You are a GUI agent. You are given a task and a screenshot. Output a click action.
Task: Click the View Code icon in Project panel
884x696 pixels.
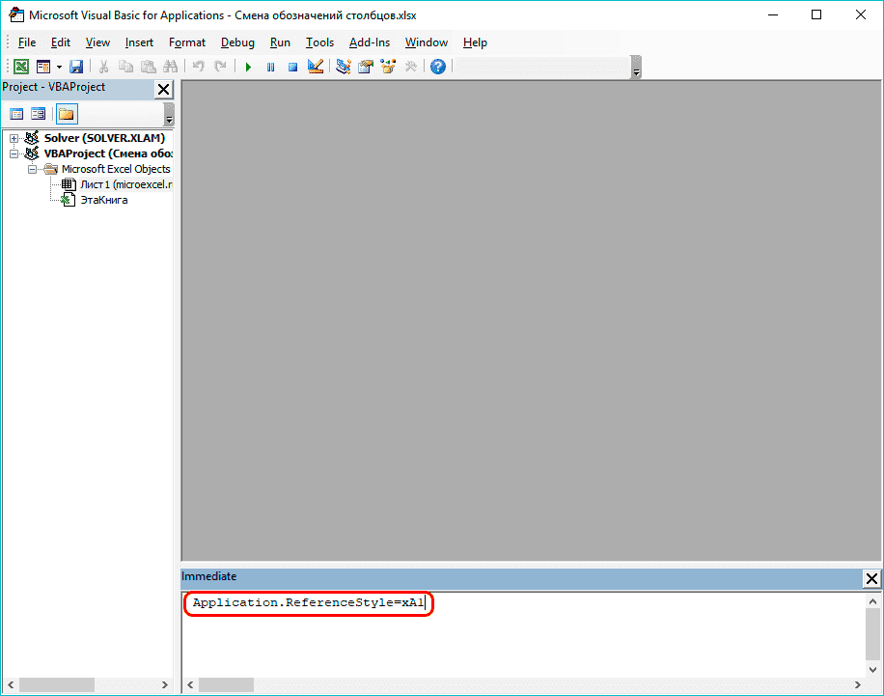(16, 113)
